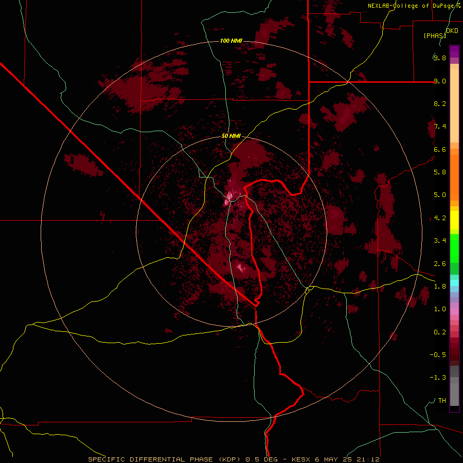Click the 9.0 value on the color scale
The width and height of the screenshot is (463, 463).
(x=440, y=81)
